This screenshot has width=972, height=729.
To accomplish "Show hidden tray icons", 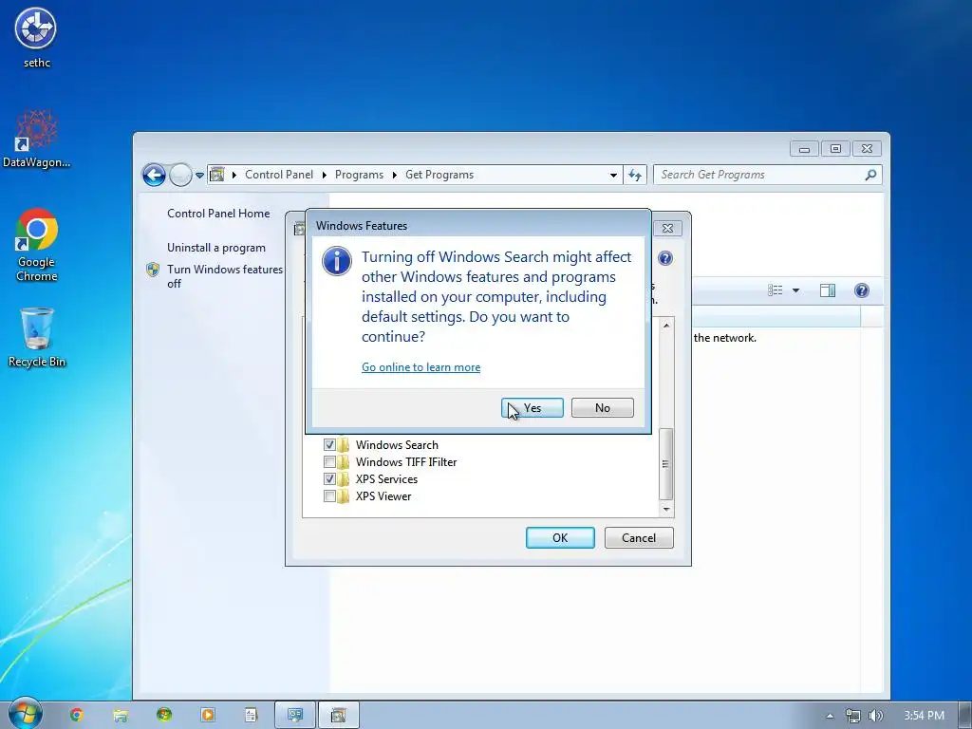I will pyautogui.click(x=830, y=716).
